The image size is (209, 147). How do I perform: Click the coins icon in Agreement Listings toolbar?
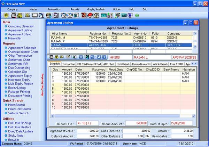[x=56, y=57]
